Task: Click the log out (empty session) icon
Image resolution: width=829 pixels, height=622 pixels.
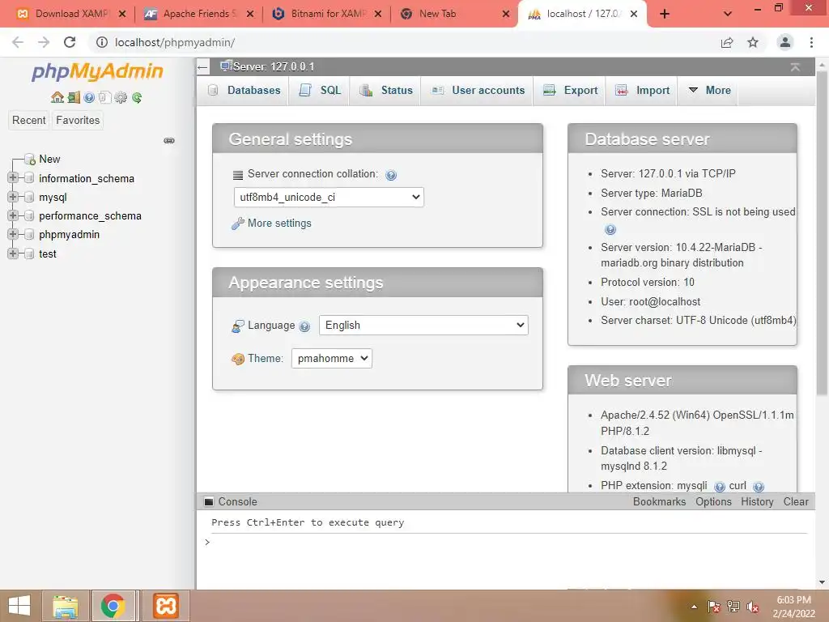Action: point(74,97)
